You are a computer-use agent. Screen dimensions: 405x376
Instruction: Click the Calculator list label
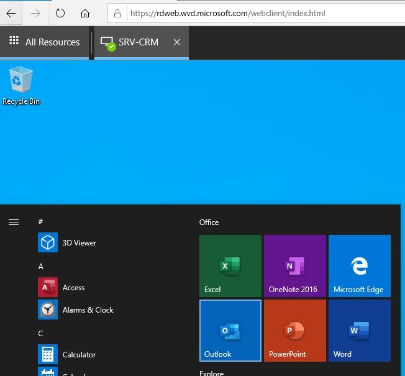coord(79,354)
